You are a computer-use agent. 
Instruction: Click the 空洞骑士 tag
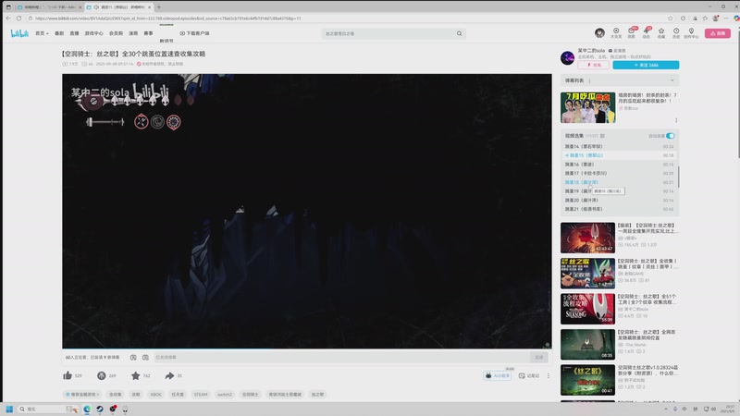tap(250, 395)
